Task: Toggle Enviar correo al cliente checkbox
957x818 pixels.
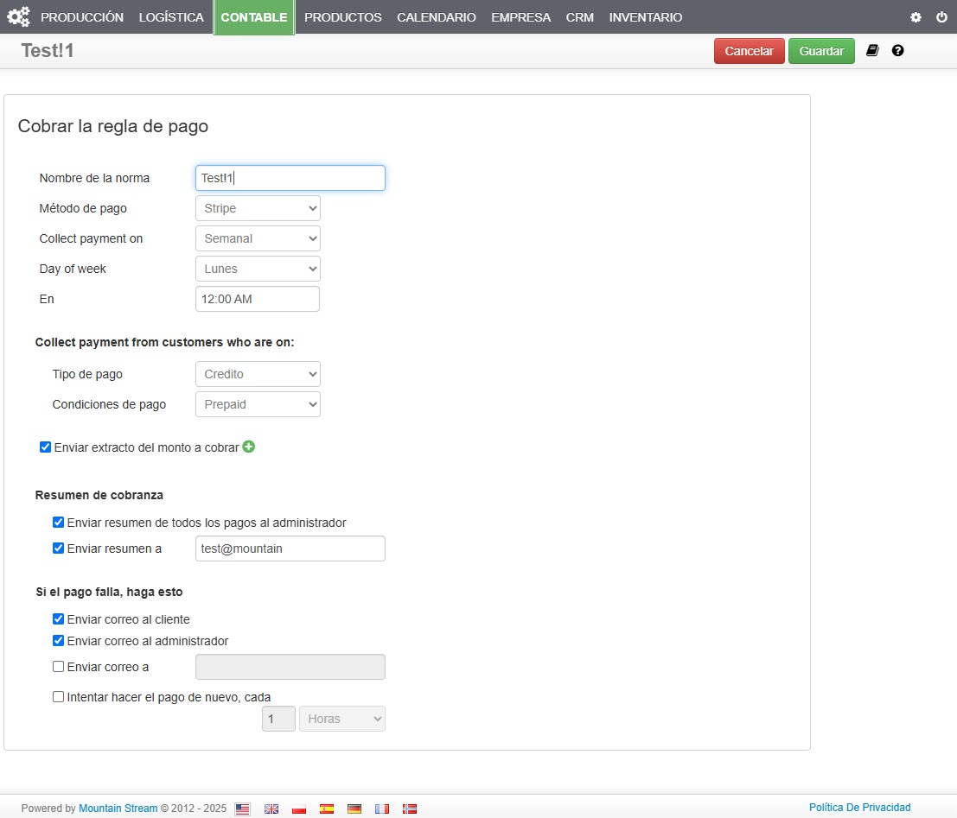Action: [x=59, y=618]
